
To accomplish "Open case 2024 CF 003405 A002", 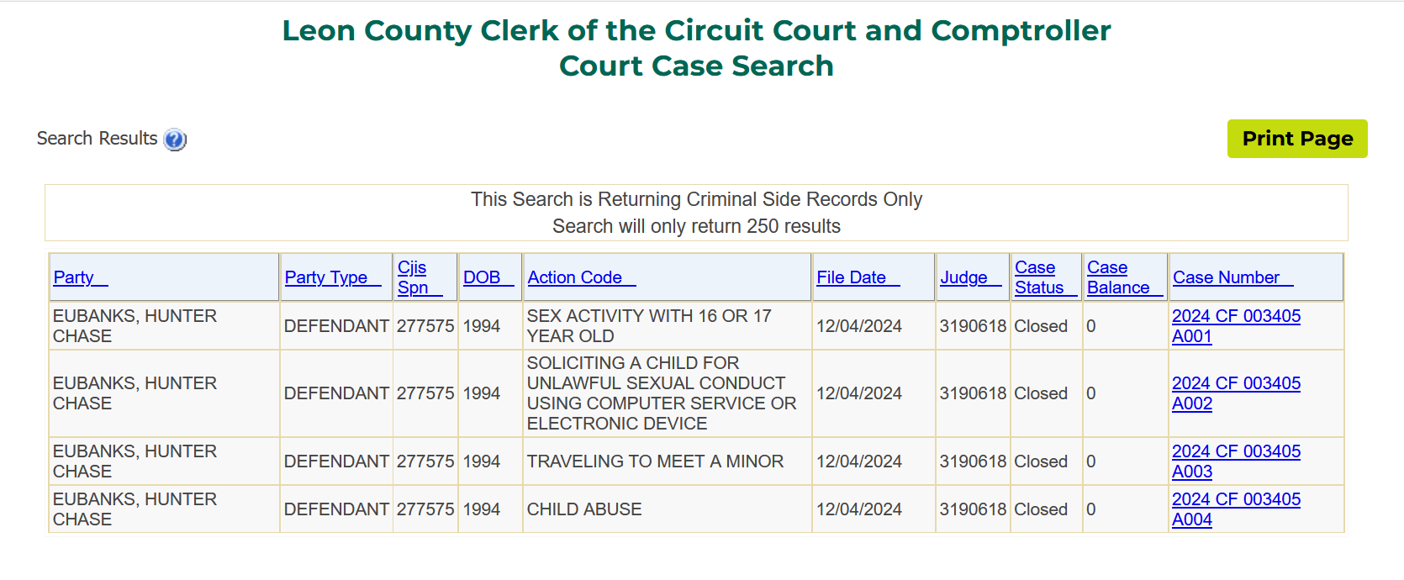I will [1236, 393].
